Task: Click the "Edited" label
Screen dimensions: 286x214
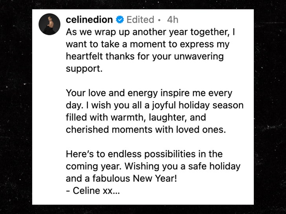Action: (141, 20)
